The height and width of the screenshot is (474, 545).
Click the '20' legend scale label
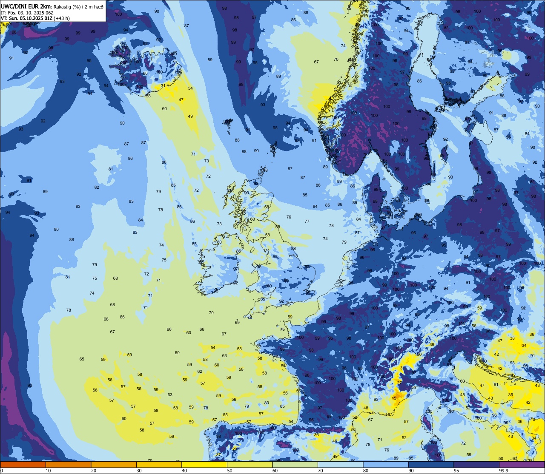pyautogui.click(x=94, y=471)
